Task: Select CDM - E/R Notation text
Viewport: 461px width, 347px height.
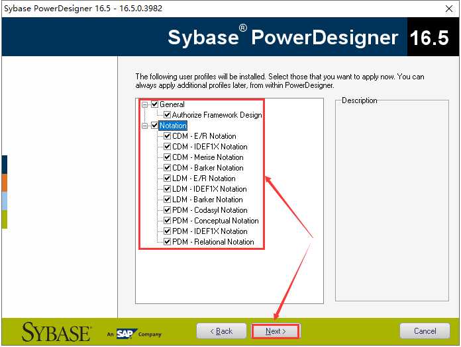Action: [204, 136]
